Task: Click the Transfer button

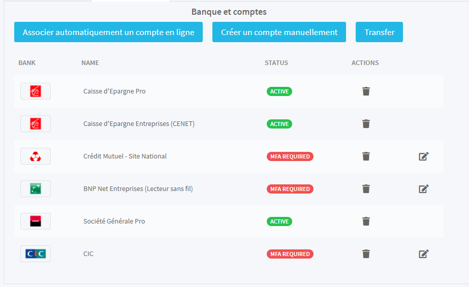Action: tap(379, 32)
